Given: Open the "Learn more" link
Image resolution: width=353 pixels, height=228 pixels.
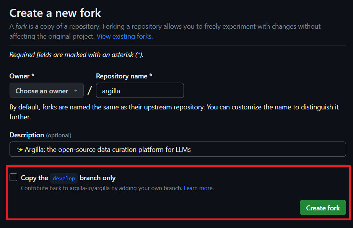Looking at the screenshot, I should point(198,188).
